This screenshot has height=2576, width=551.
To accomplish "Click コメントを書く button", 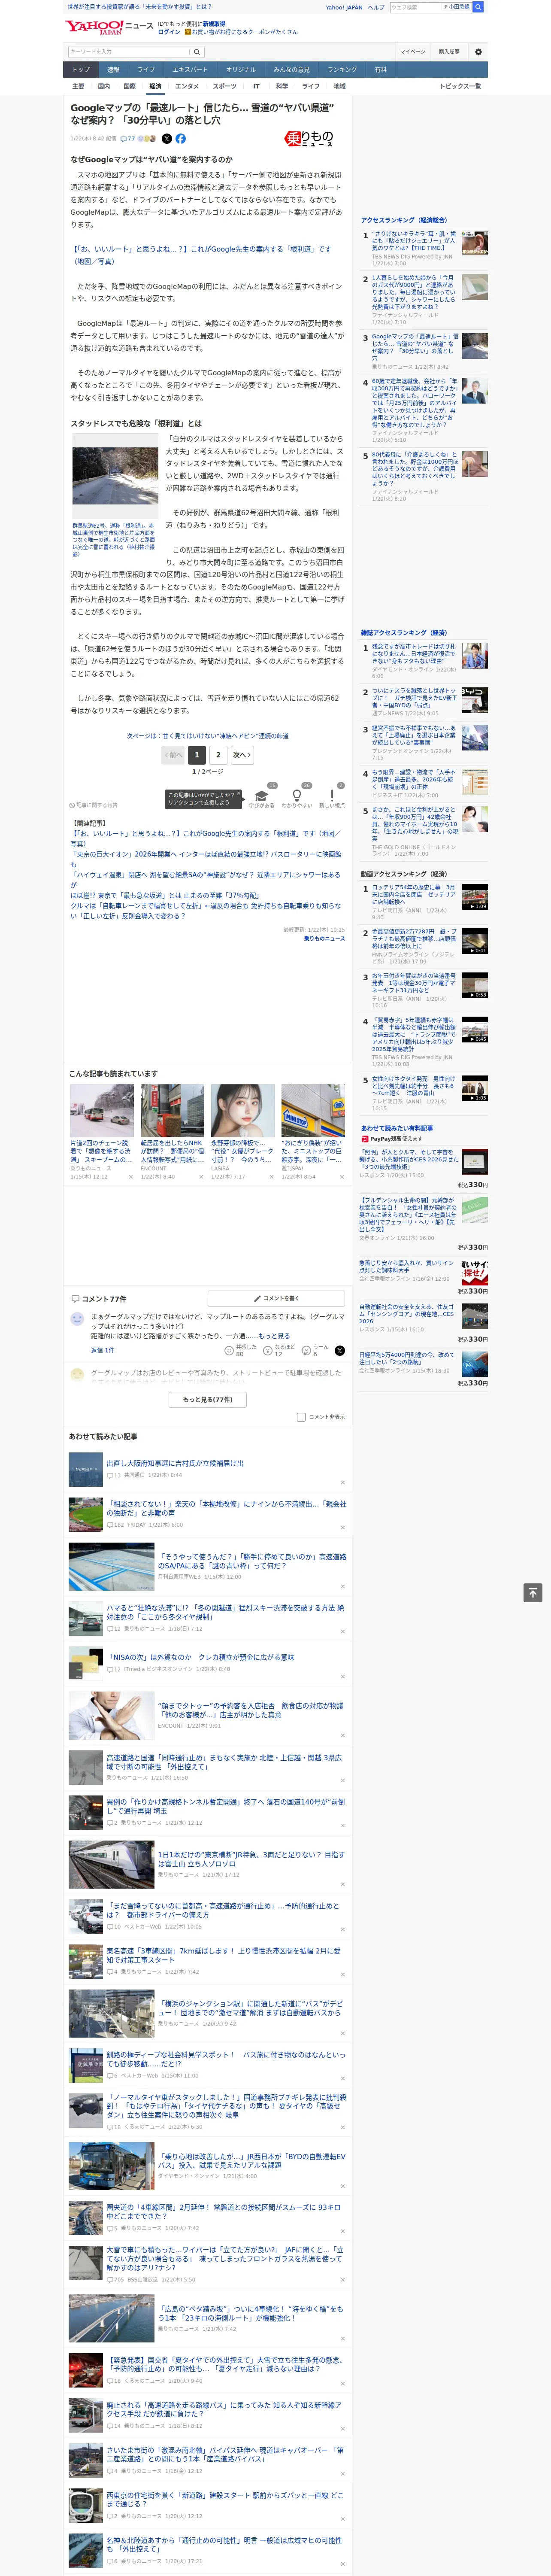I will click(x=277, y=1299).
